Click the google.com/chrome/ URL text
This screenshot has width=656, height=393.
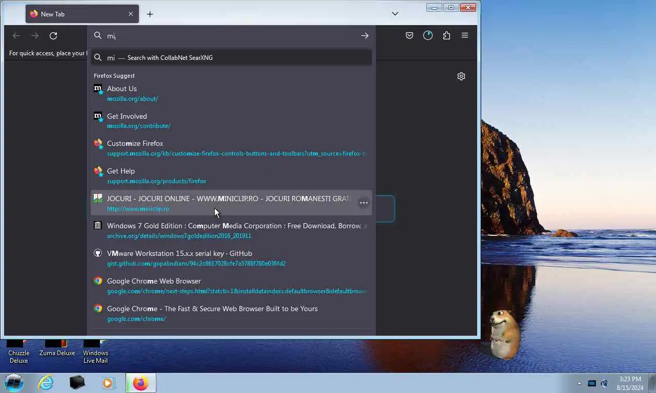tap(136, 319)
